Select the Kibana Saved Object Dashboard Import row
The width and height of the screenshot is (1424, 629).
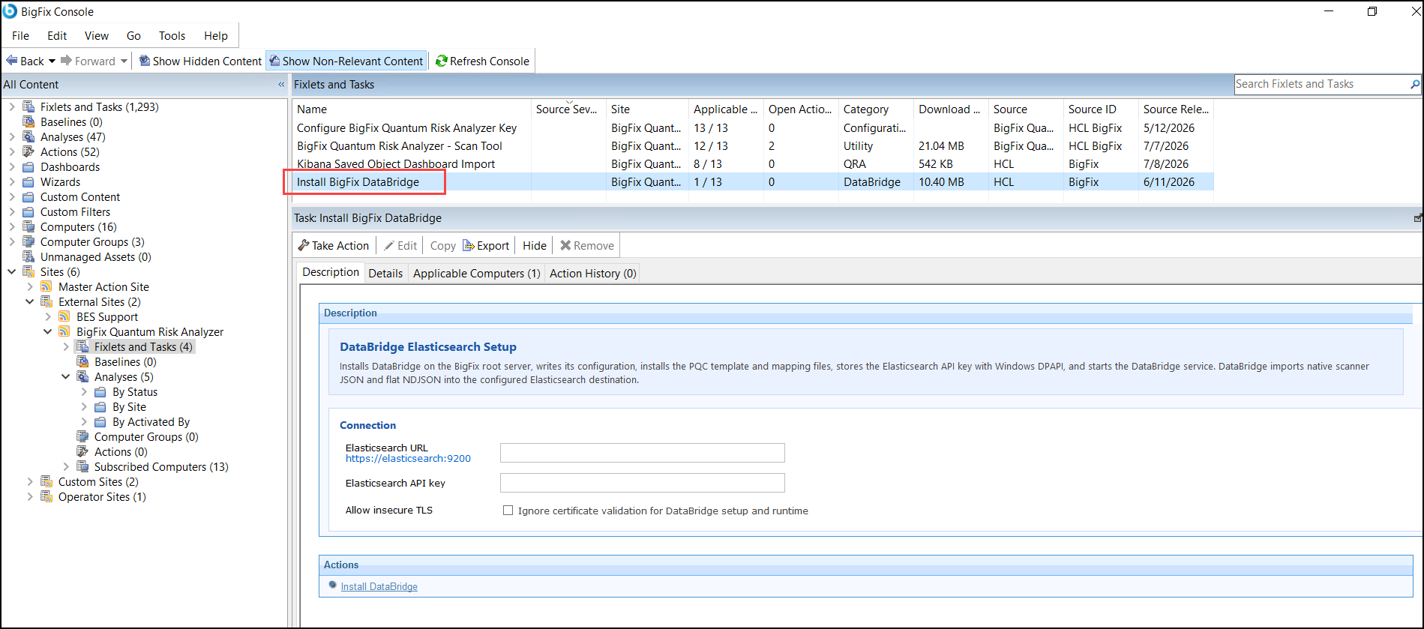753,164
